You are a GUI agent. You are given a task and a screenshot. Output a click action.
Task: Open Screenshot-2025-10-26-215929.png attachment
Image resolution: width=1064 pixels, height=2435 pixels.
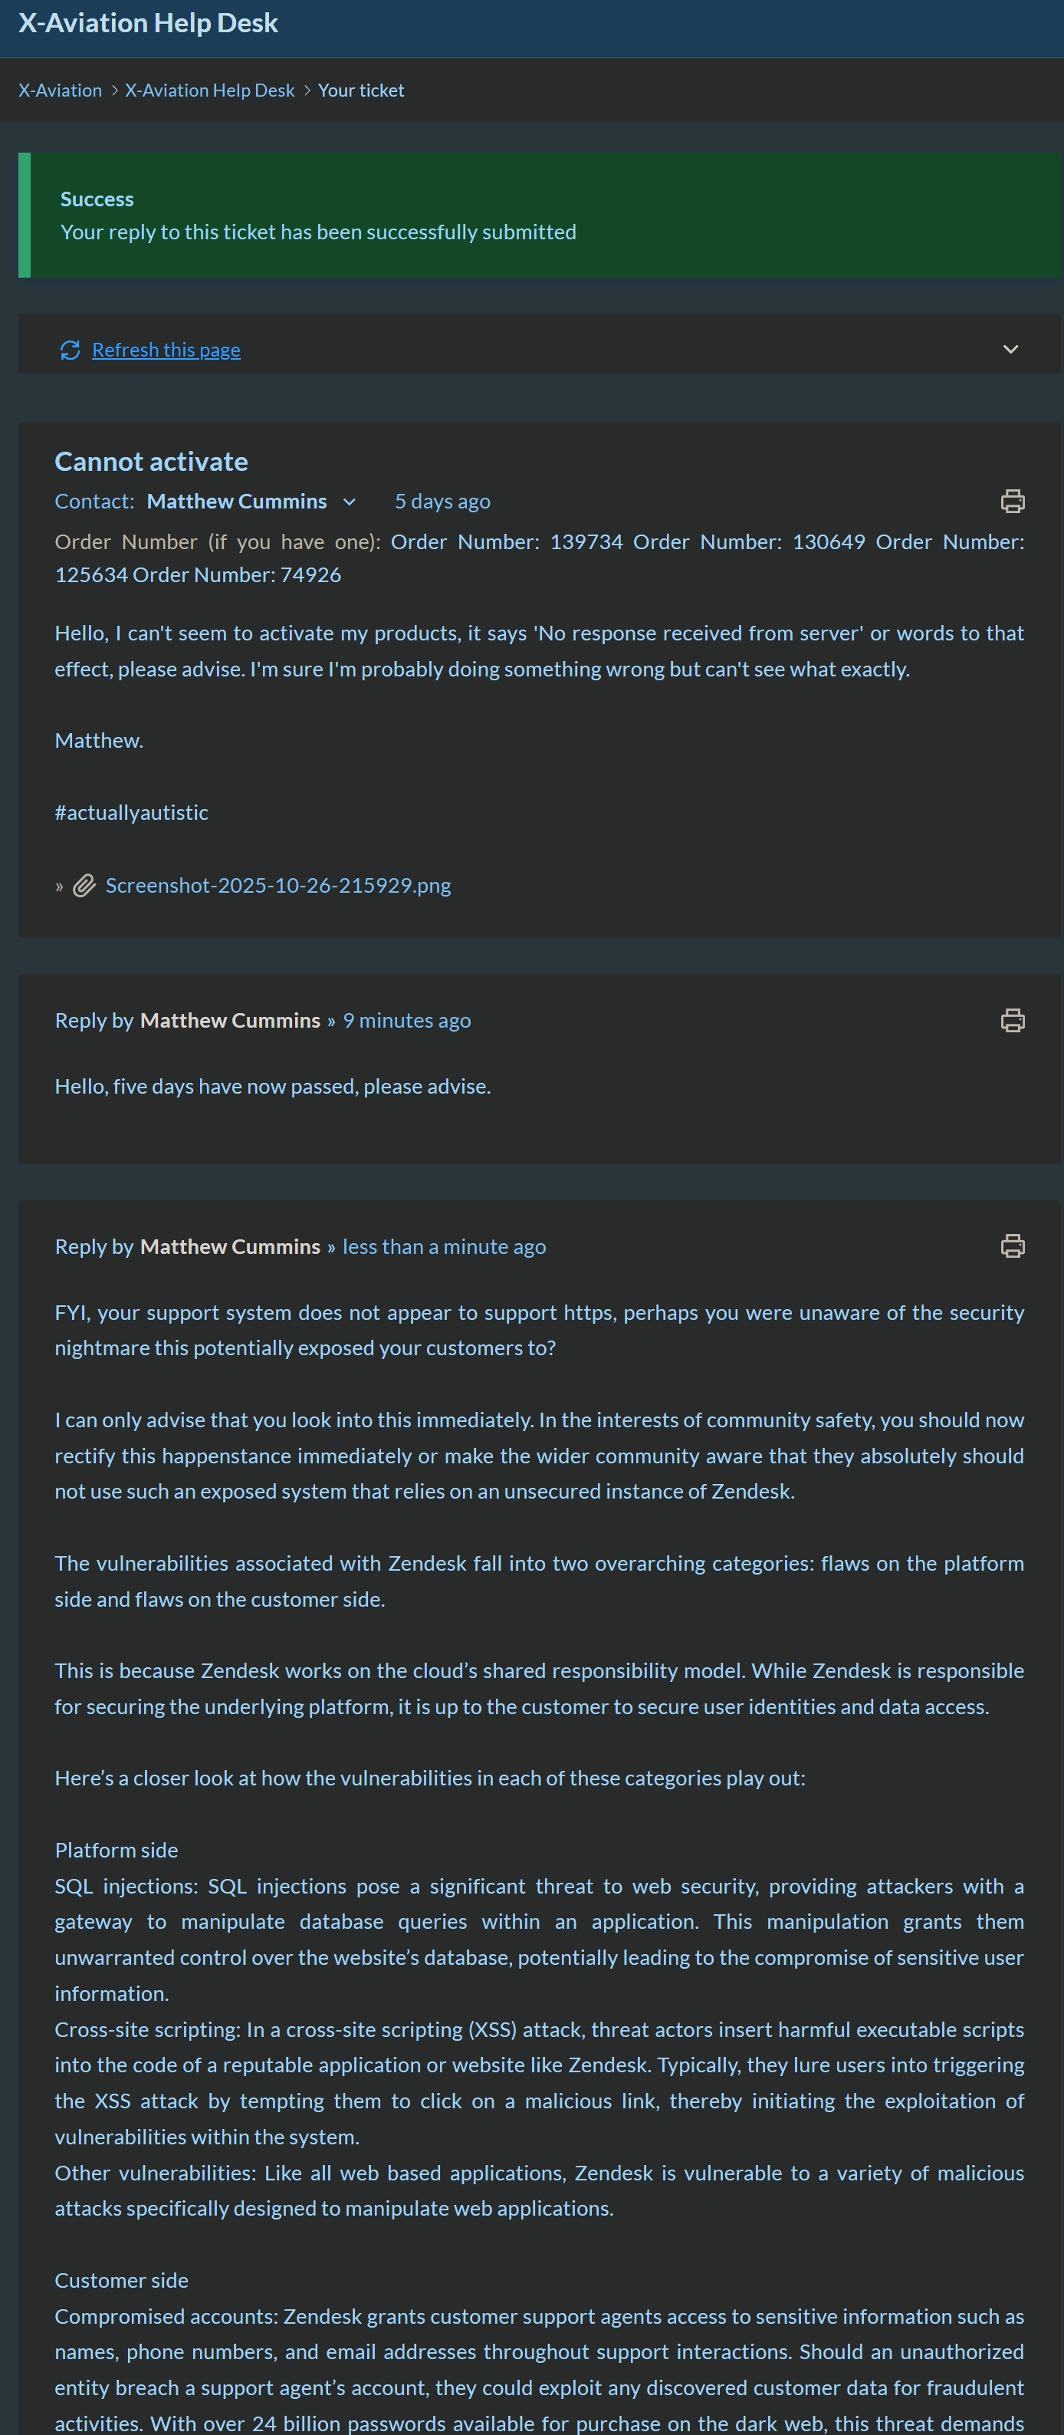point(277,886)
